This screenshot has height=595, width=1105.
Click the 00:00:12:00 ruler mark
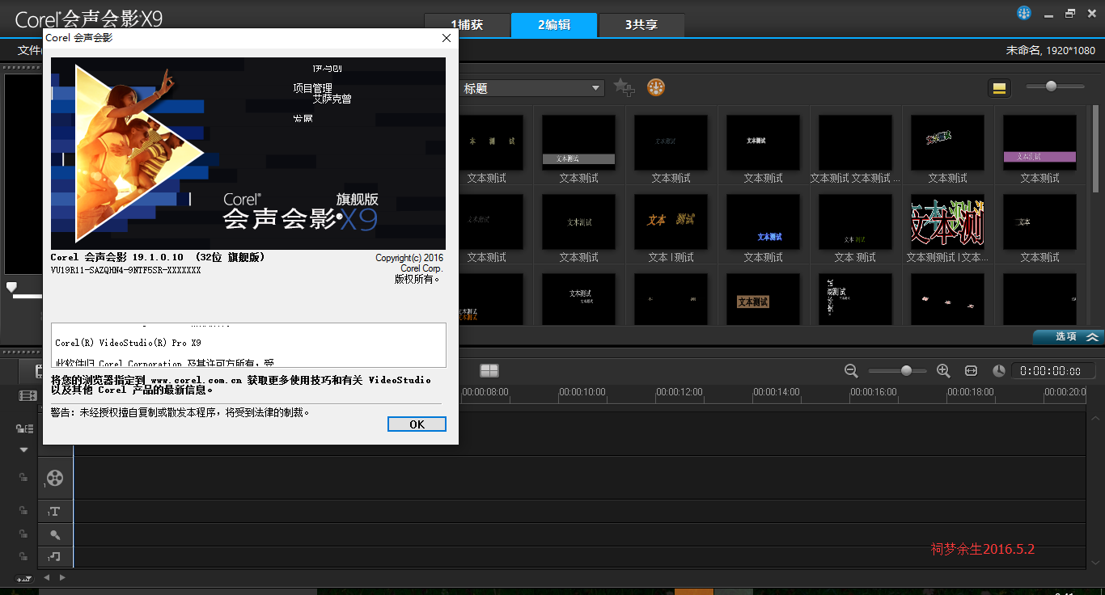point(679,392)
